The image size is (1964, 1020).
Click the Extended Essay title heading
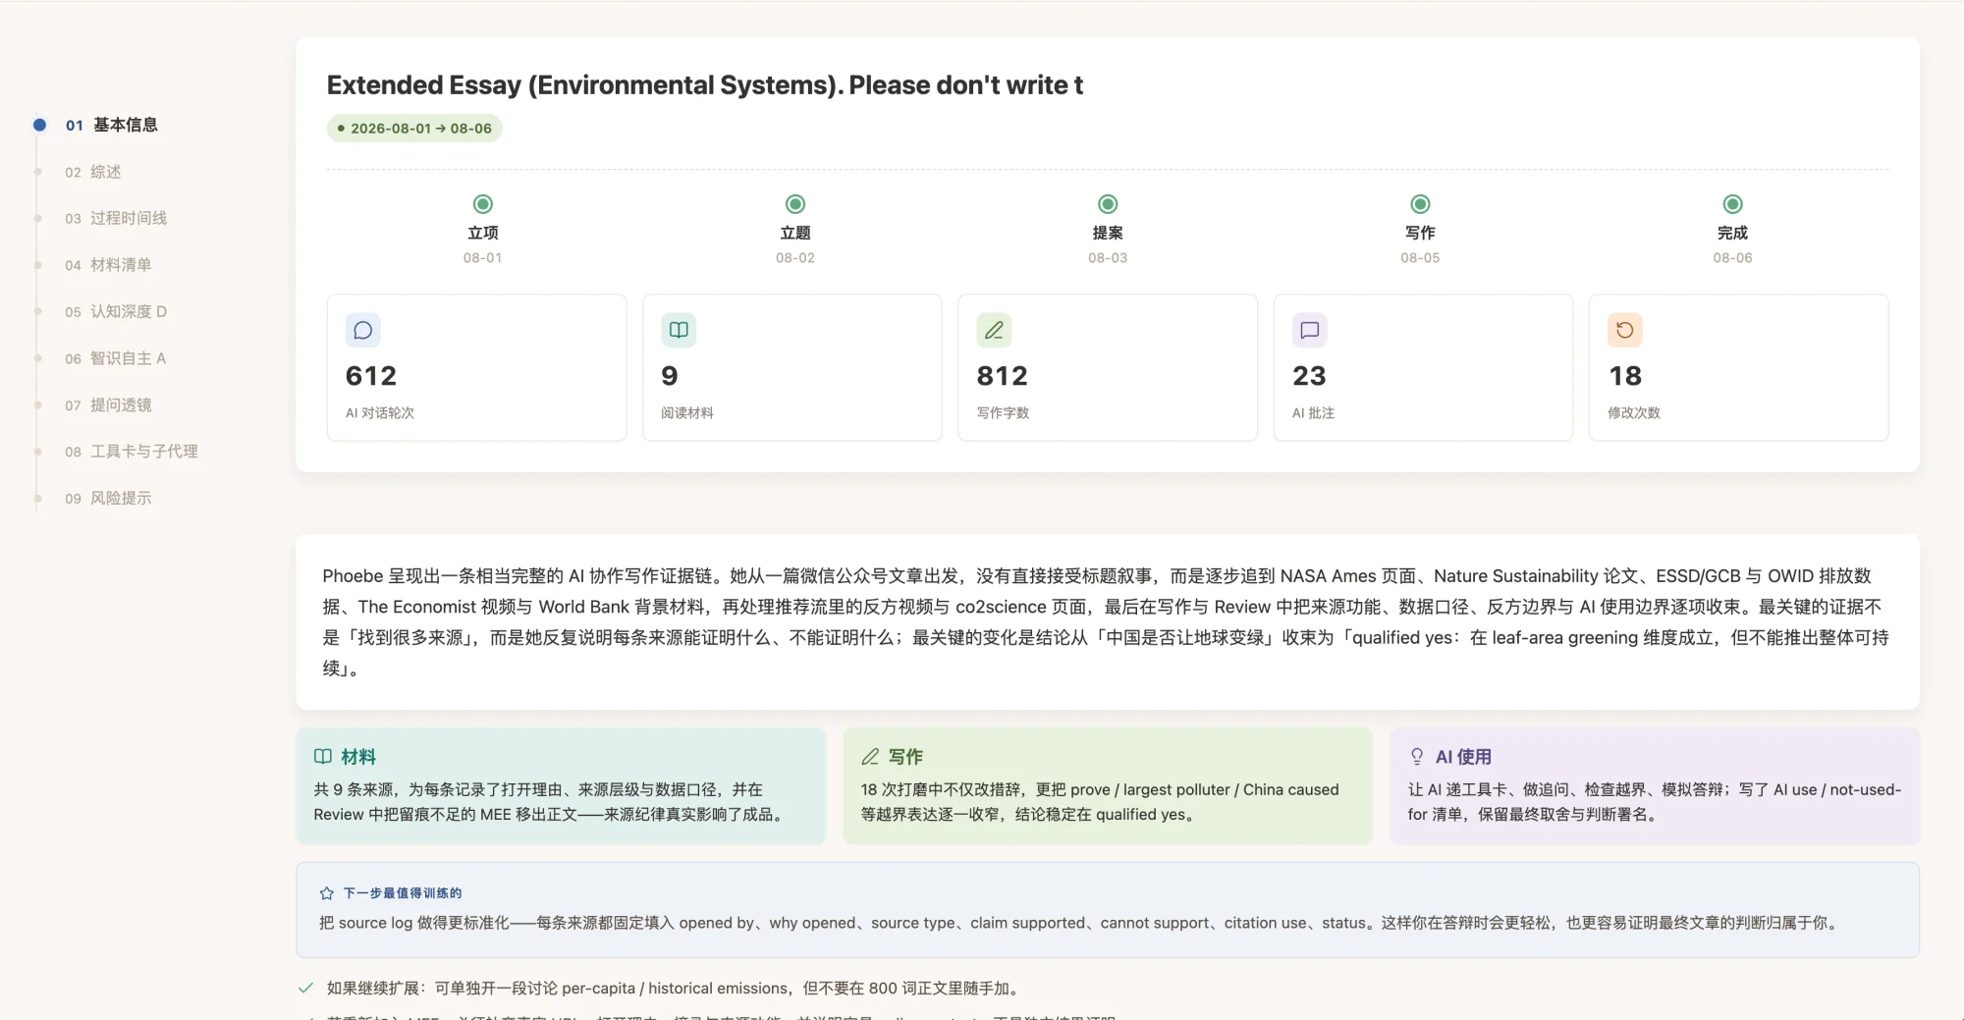pos(705,85)
